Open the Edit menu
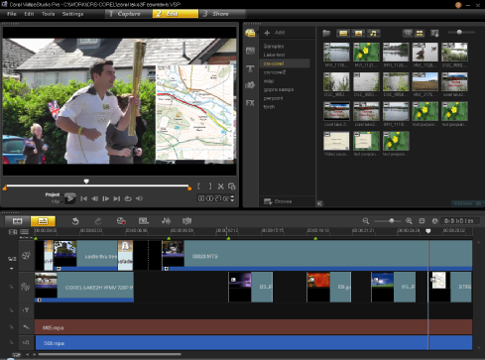The width and height of the screenshot is (485, 360). pos(29,14)
